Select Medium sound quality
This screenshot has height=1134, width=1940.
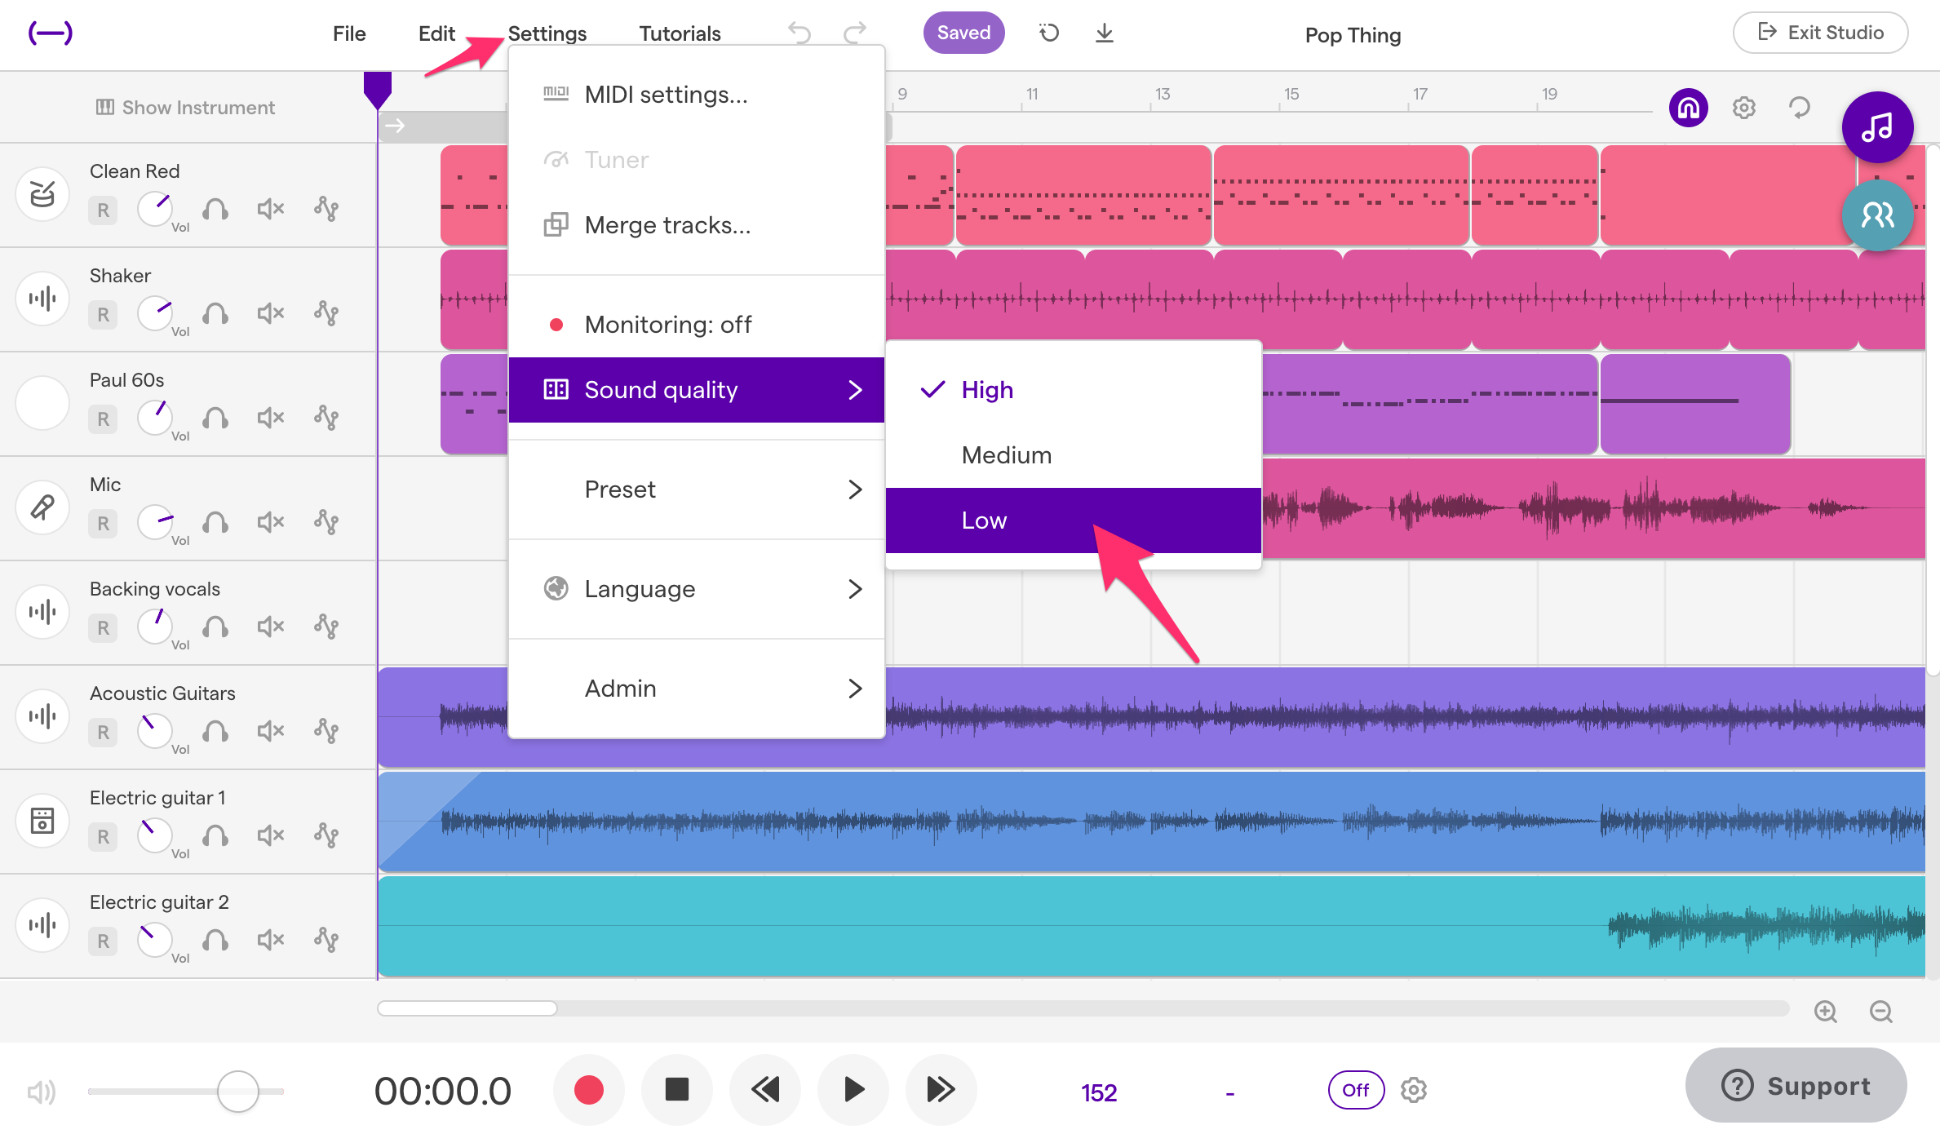click(1074, 455)
